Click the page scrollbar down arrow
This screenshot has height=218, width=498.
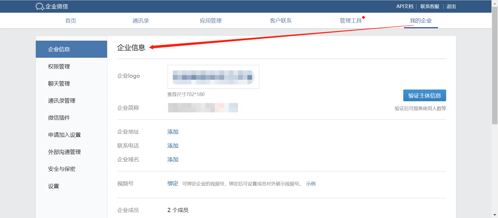tap(495, 215)
